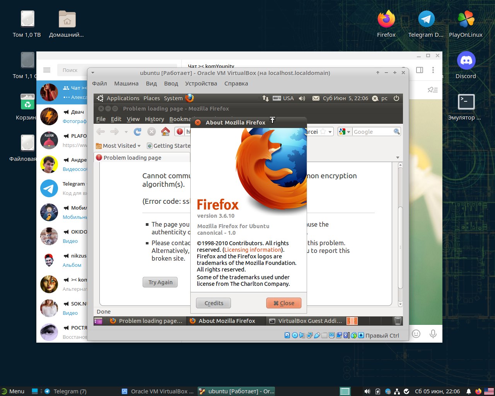Reload the page in guest Firefox
This screenshot has height=396, width=495.
pyautogui.click(x=137, y=132)
